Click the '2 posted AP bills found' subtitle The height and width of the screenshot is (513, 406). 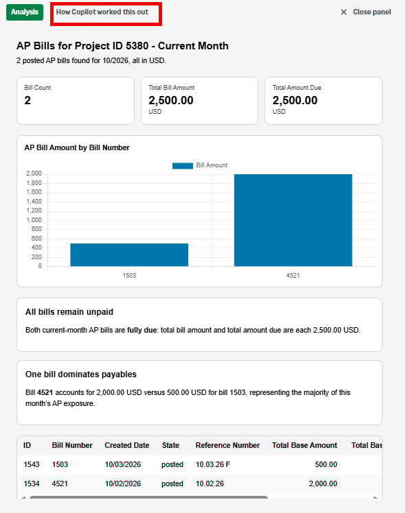click(91, 60)
